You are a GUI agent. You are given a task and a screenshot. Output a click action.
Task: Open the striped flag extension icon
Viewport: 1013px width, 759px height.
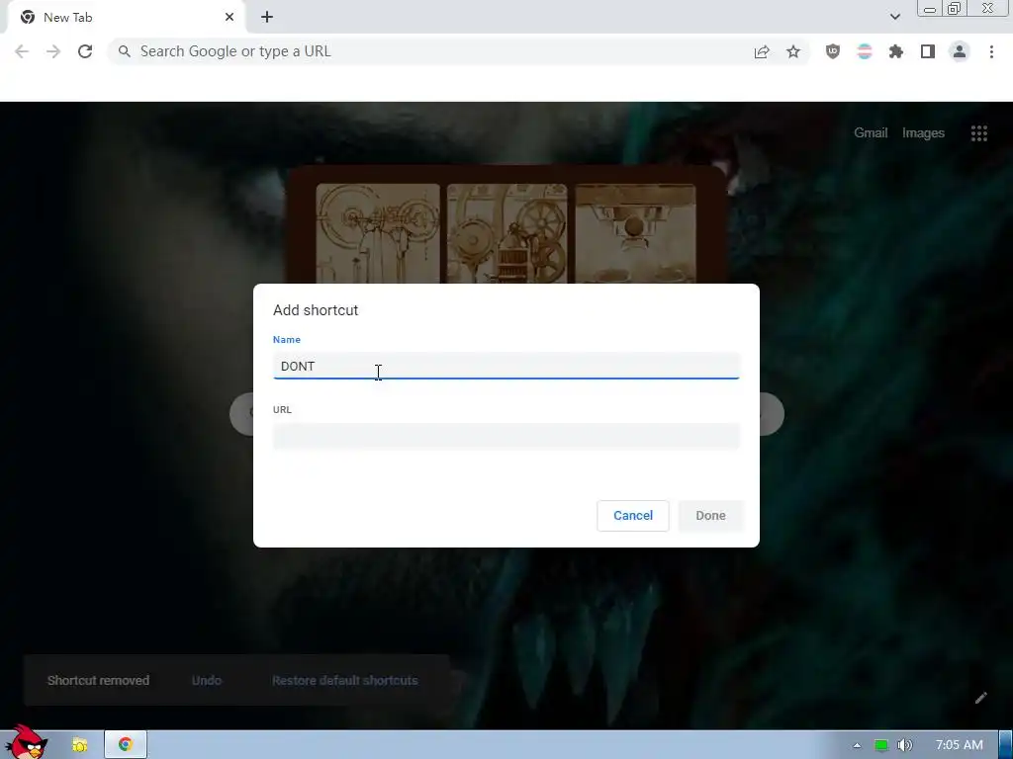[x=865, y=51]
